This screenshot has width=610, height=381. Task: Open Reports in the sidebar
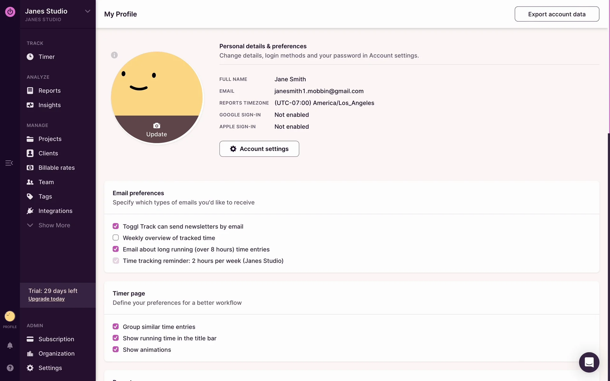pyautogui.click(x=49, y=91)
